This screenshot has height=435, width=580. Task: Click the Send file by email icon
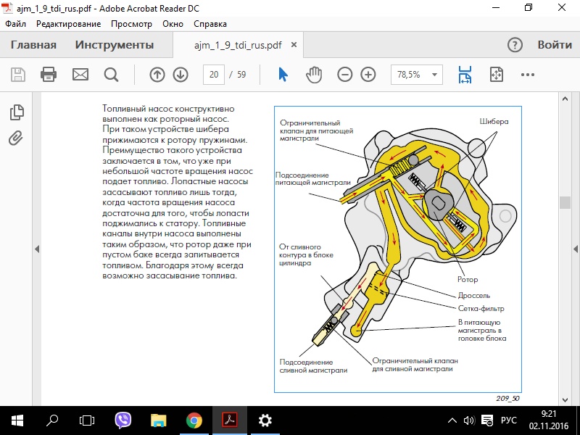[x=80, y=75]
